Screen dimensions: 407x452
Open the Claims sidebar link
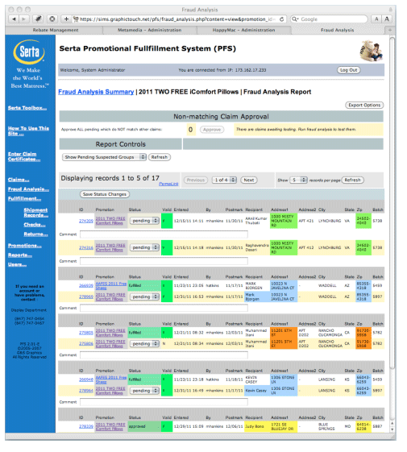[x=19, y=180]
